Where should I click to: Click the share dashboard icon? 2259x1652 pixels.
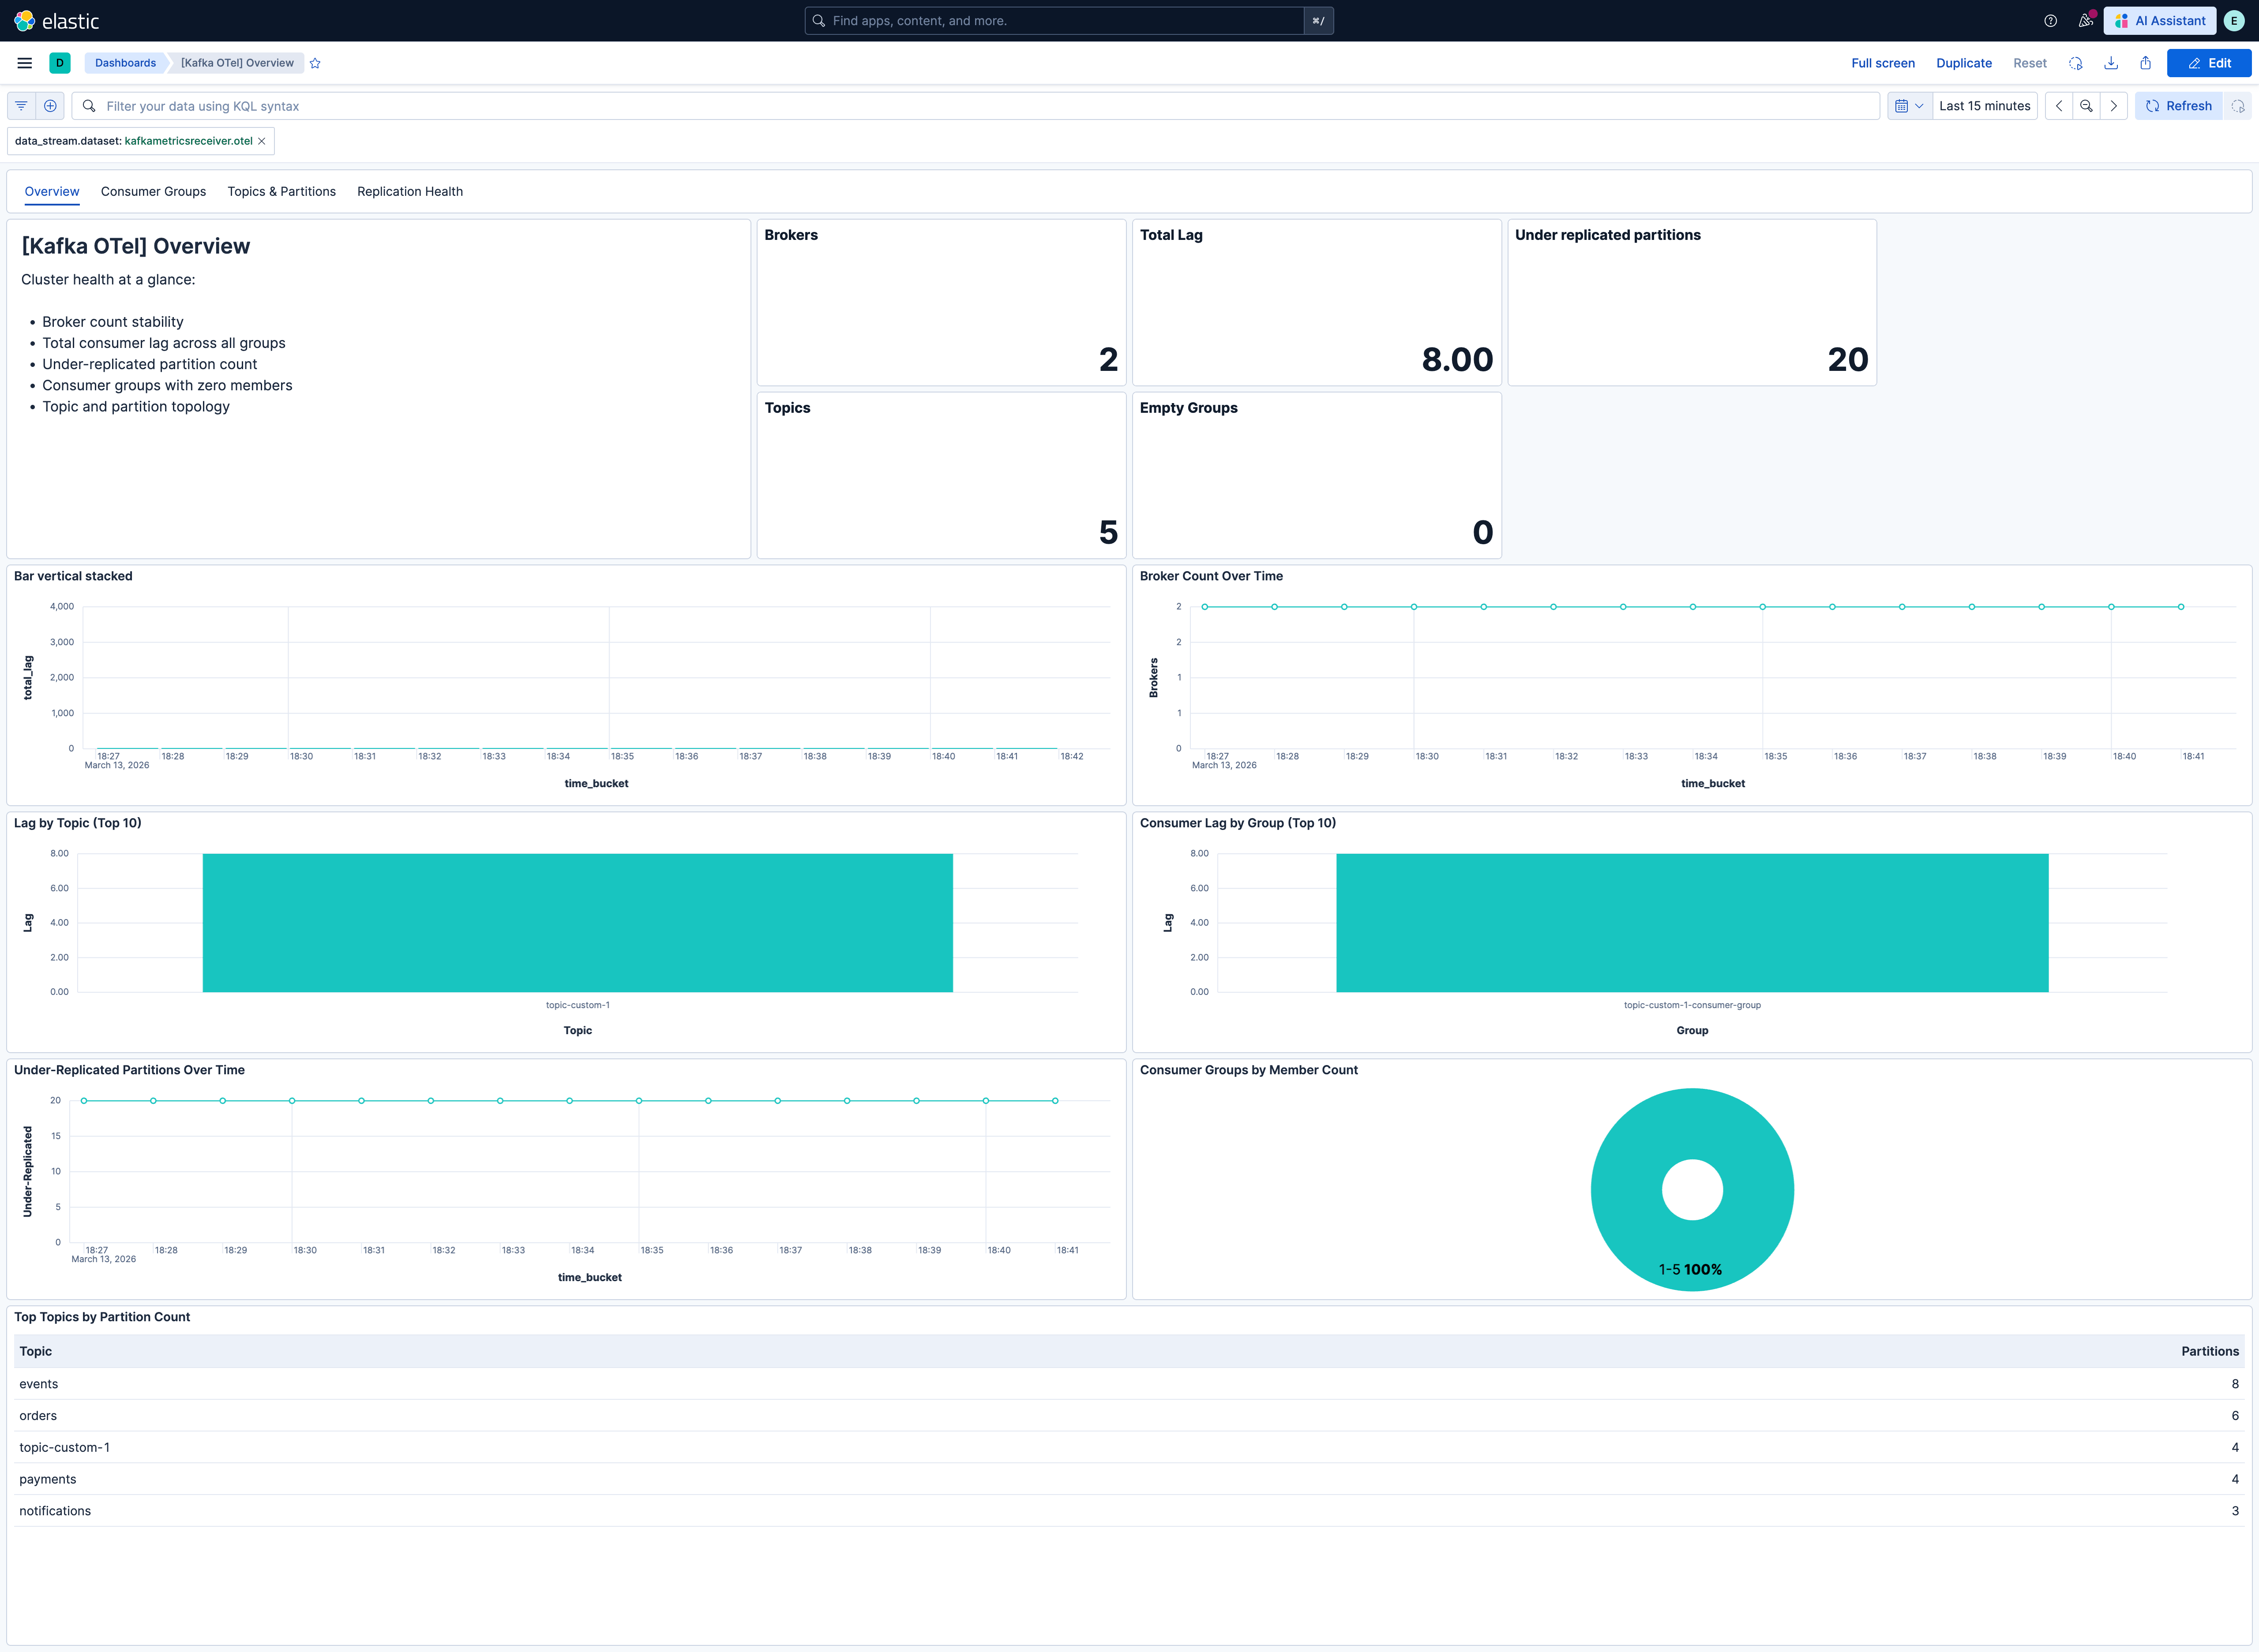tap(2146, 63)
